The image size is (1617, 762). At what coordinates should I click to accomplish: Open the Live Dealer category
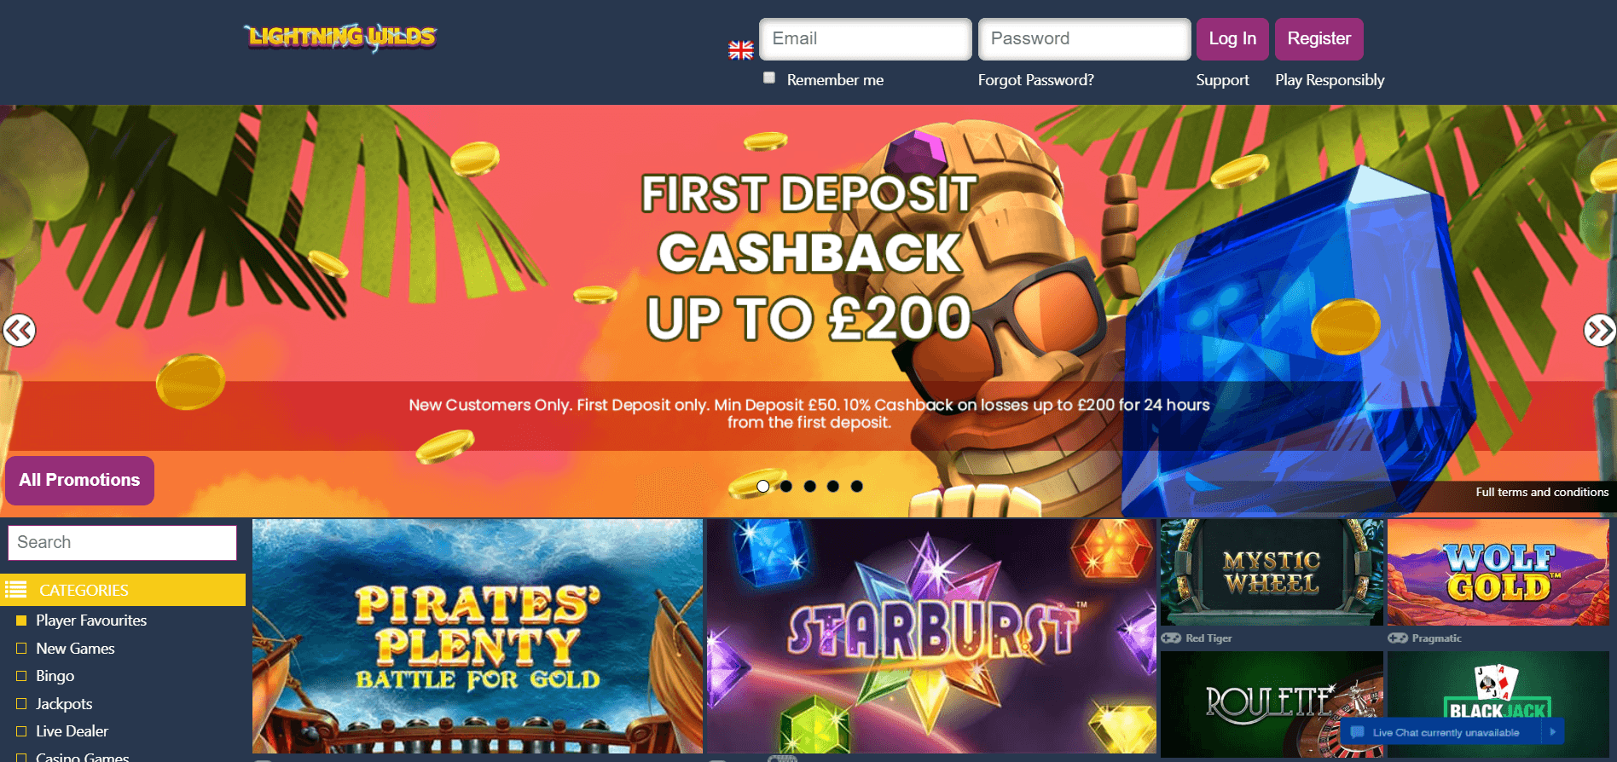click(x=72, y=731)
